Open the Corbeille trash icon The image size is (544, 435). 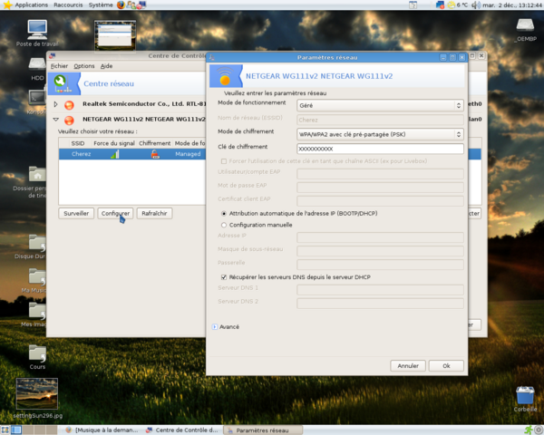[525, 395]
